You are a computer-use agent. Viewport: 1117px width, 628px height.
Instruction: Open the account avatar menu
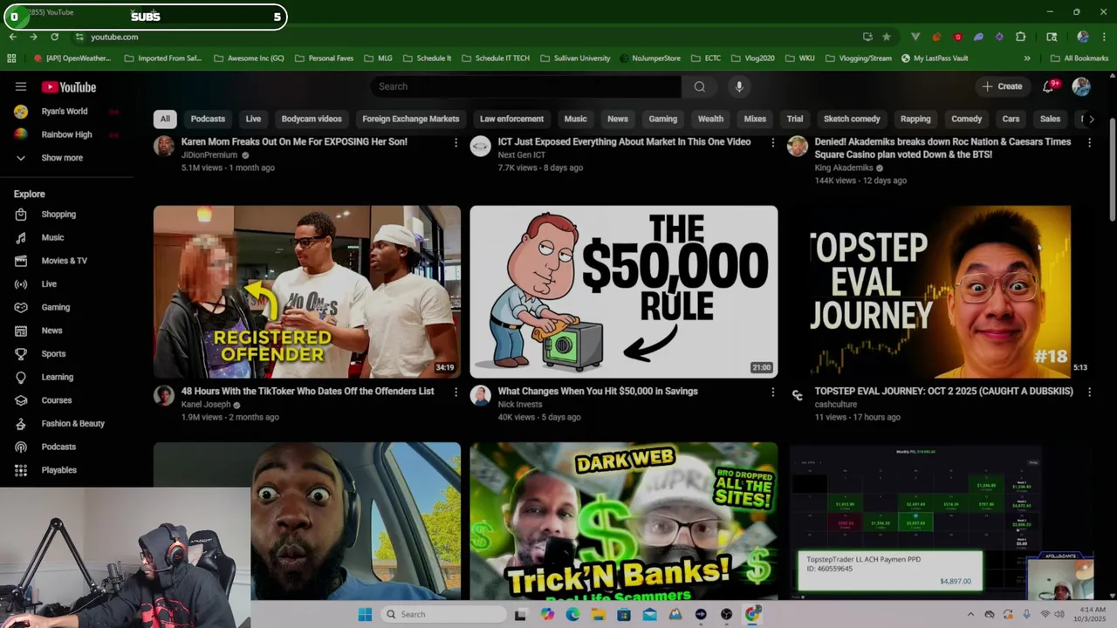pyautogui.click(x=1081, y=86)
